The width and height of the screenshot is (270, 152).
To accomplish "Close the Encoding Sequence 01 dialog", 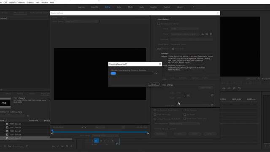I will coord(160,64).
